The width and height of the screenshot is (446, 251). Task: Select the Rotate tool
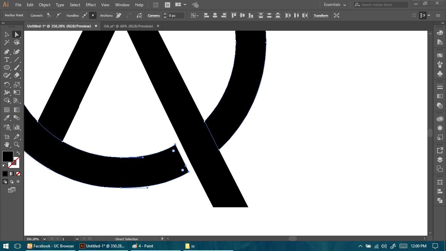pos(7,85)
